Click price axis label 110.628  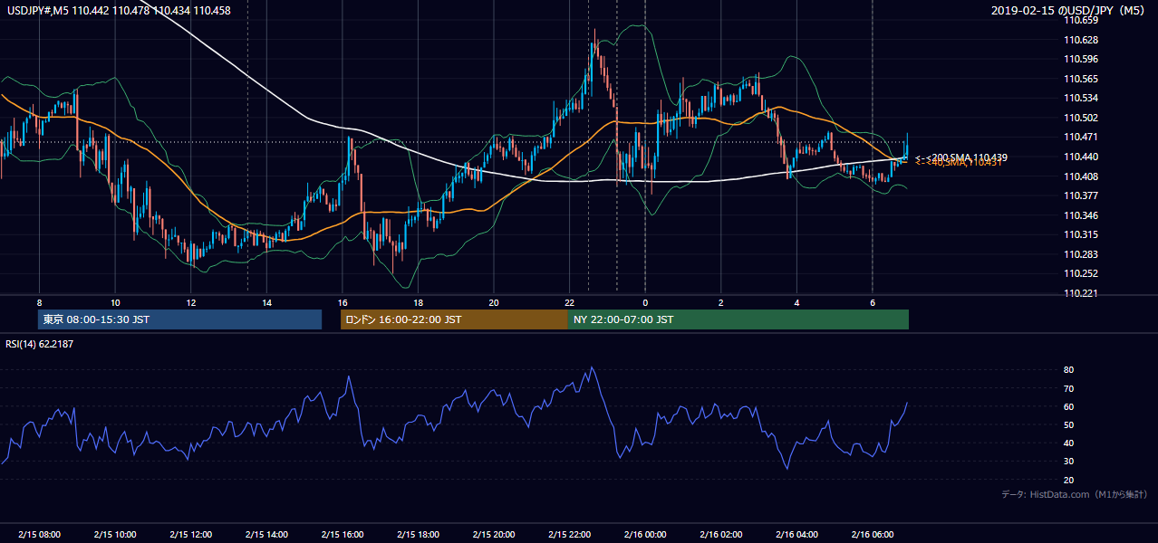pyautogui.click(x=1083, y=40)
